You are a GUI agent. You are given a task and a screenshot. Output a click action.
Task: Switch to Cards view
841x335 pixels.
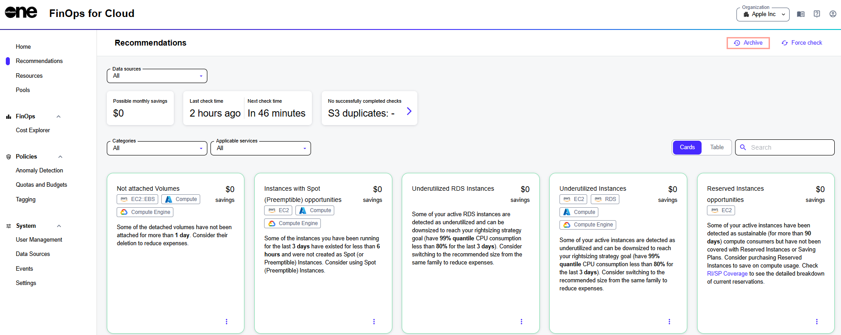(687, 147)
